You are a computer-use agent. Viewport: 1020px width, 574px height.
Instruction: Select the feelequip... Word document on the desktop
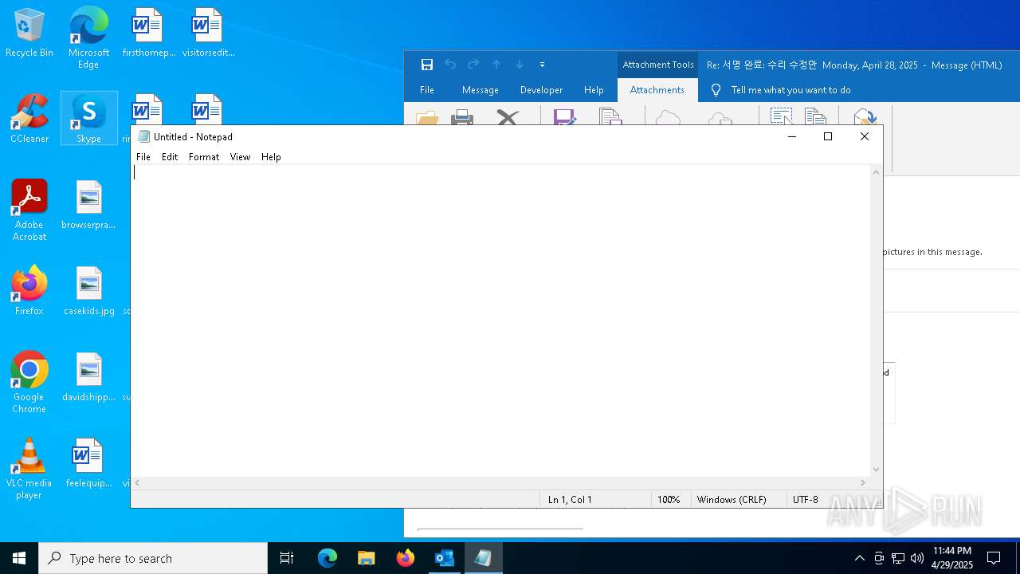pyautogui.click(x=88, y=463)
